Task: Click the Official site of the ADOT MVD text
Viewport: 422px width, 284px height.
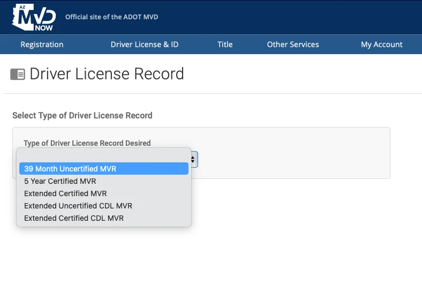Action: coord(111,17)
